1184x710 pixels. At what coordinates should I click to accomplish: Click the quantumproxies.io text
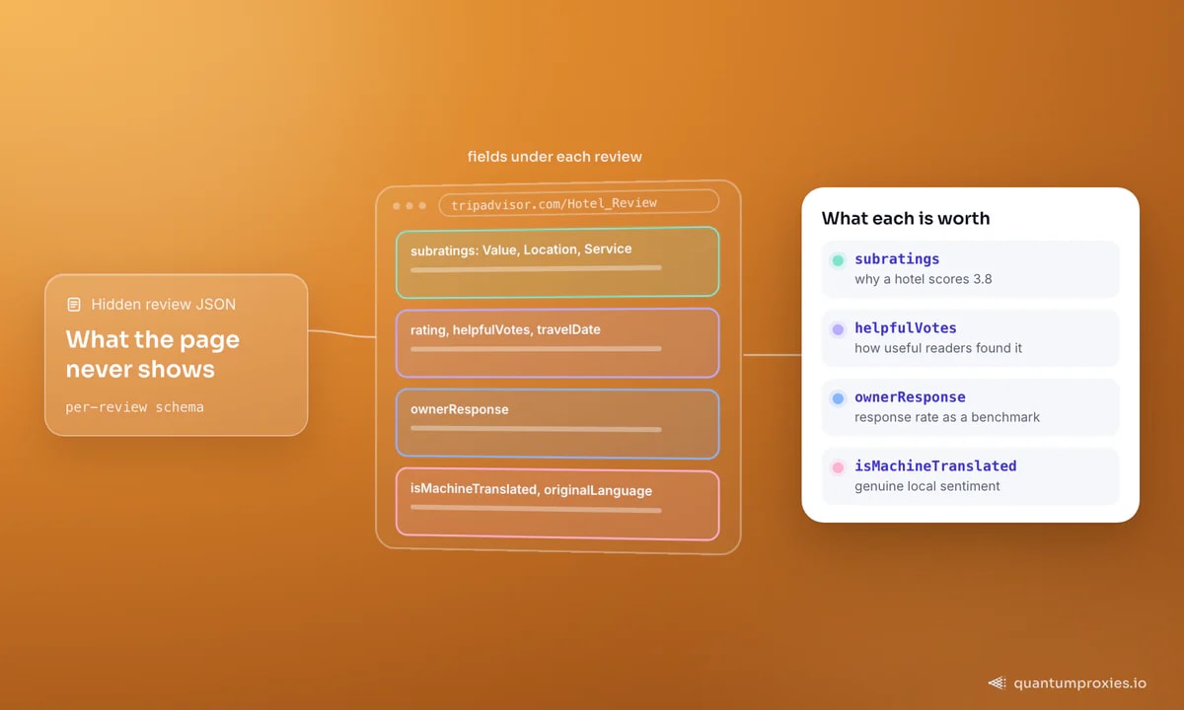(1079, 683)
